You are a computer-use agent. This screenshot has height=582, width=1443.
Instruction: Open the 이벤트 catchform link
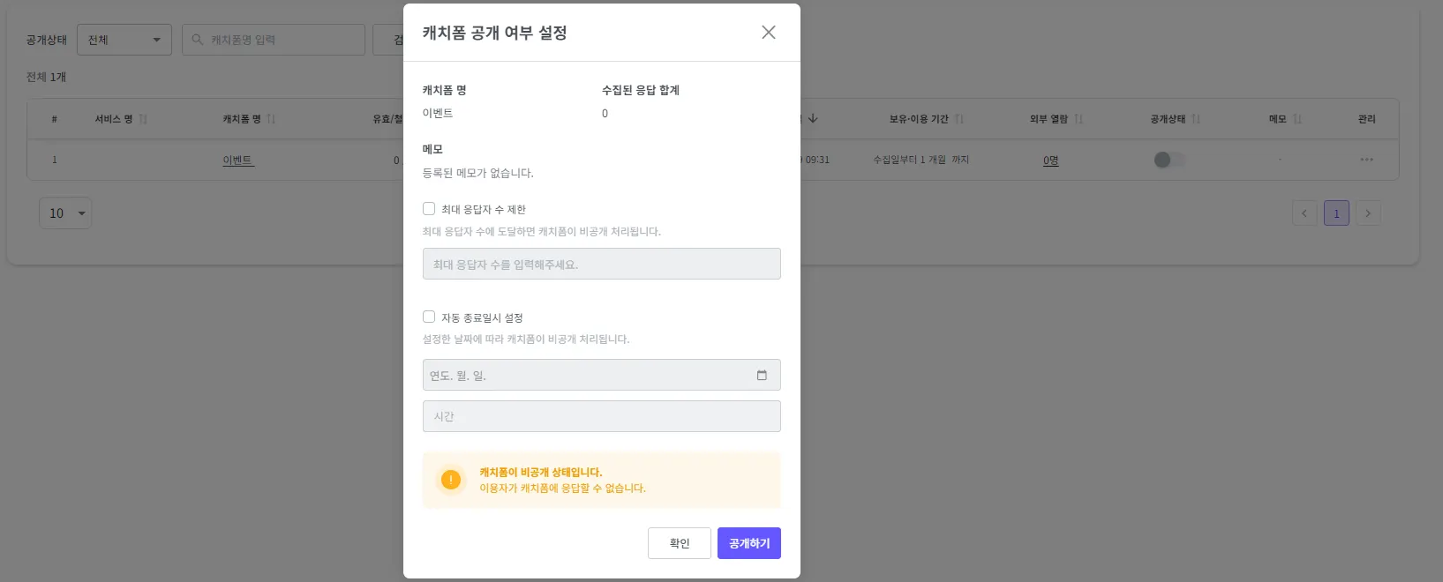click(237, 160)
